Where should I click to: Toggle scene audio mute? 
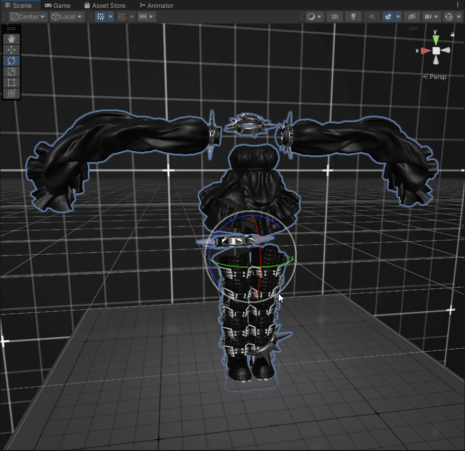pyautogui.click(x=372, y=17)
